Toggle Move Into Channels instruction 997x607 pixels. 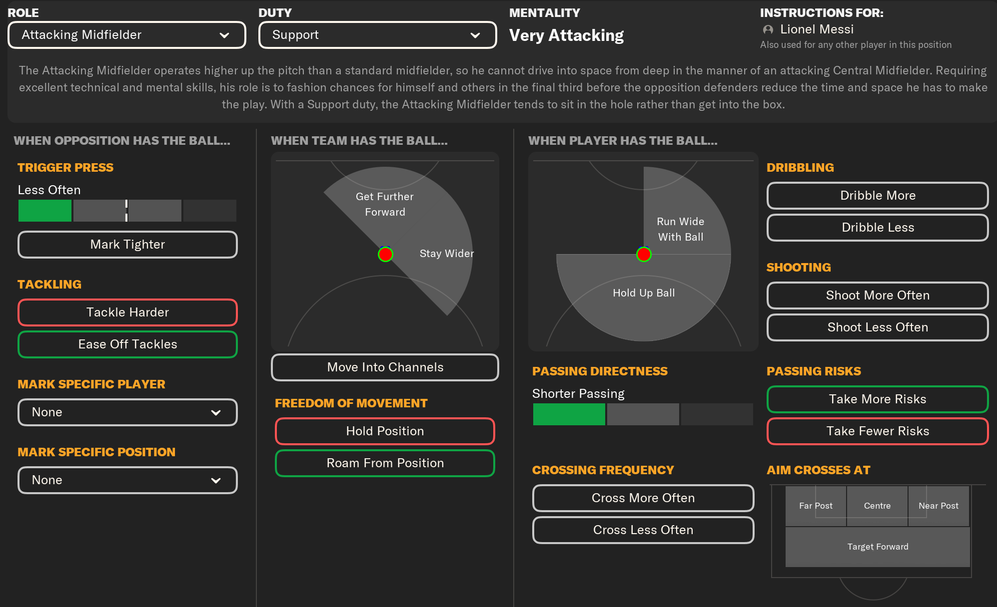(x=385, y=367)
